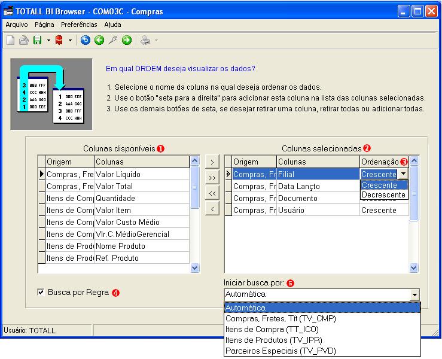
Task: Click the available columns scrollbar thumb
Action: coord(195,187)
